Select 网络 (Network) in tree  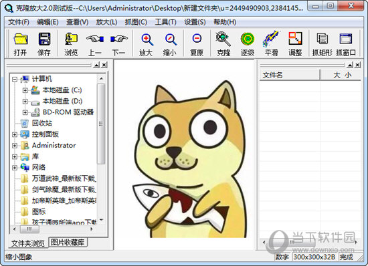(x=39, y=167)
